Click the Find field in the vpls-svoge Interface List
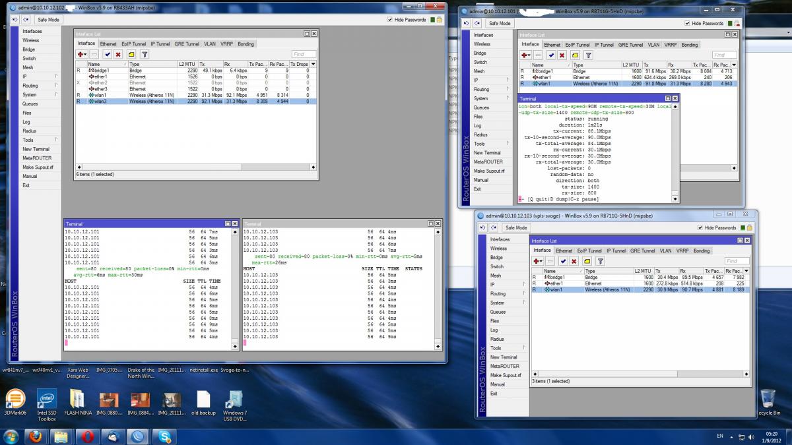 click(737, 261)
